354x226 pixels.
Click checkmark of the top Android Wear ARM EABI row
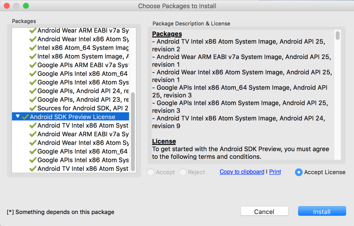pos(33,30)
